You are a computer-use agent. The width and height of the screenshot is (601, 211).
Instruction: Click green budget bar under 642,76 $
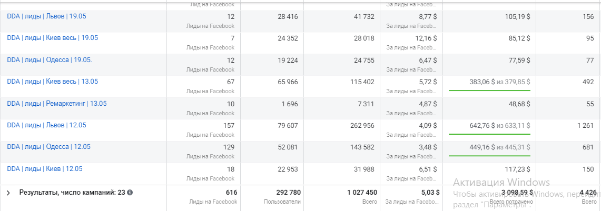click(x=489, y=134)
